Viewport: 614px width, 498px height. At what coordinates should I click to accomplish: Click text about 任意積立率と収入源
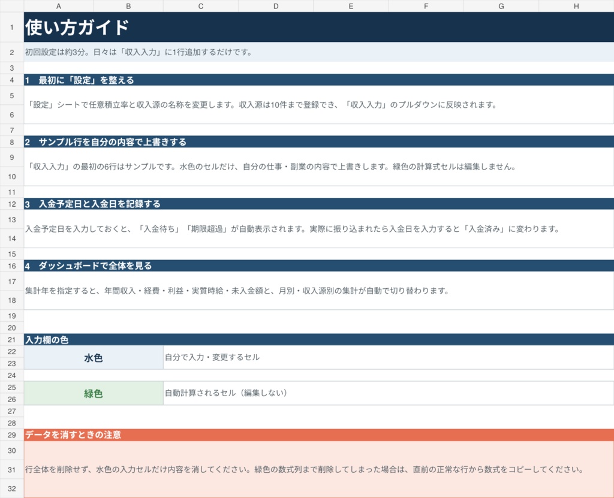pyautogui.click(x=262, y=105)
